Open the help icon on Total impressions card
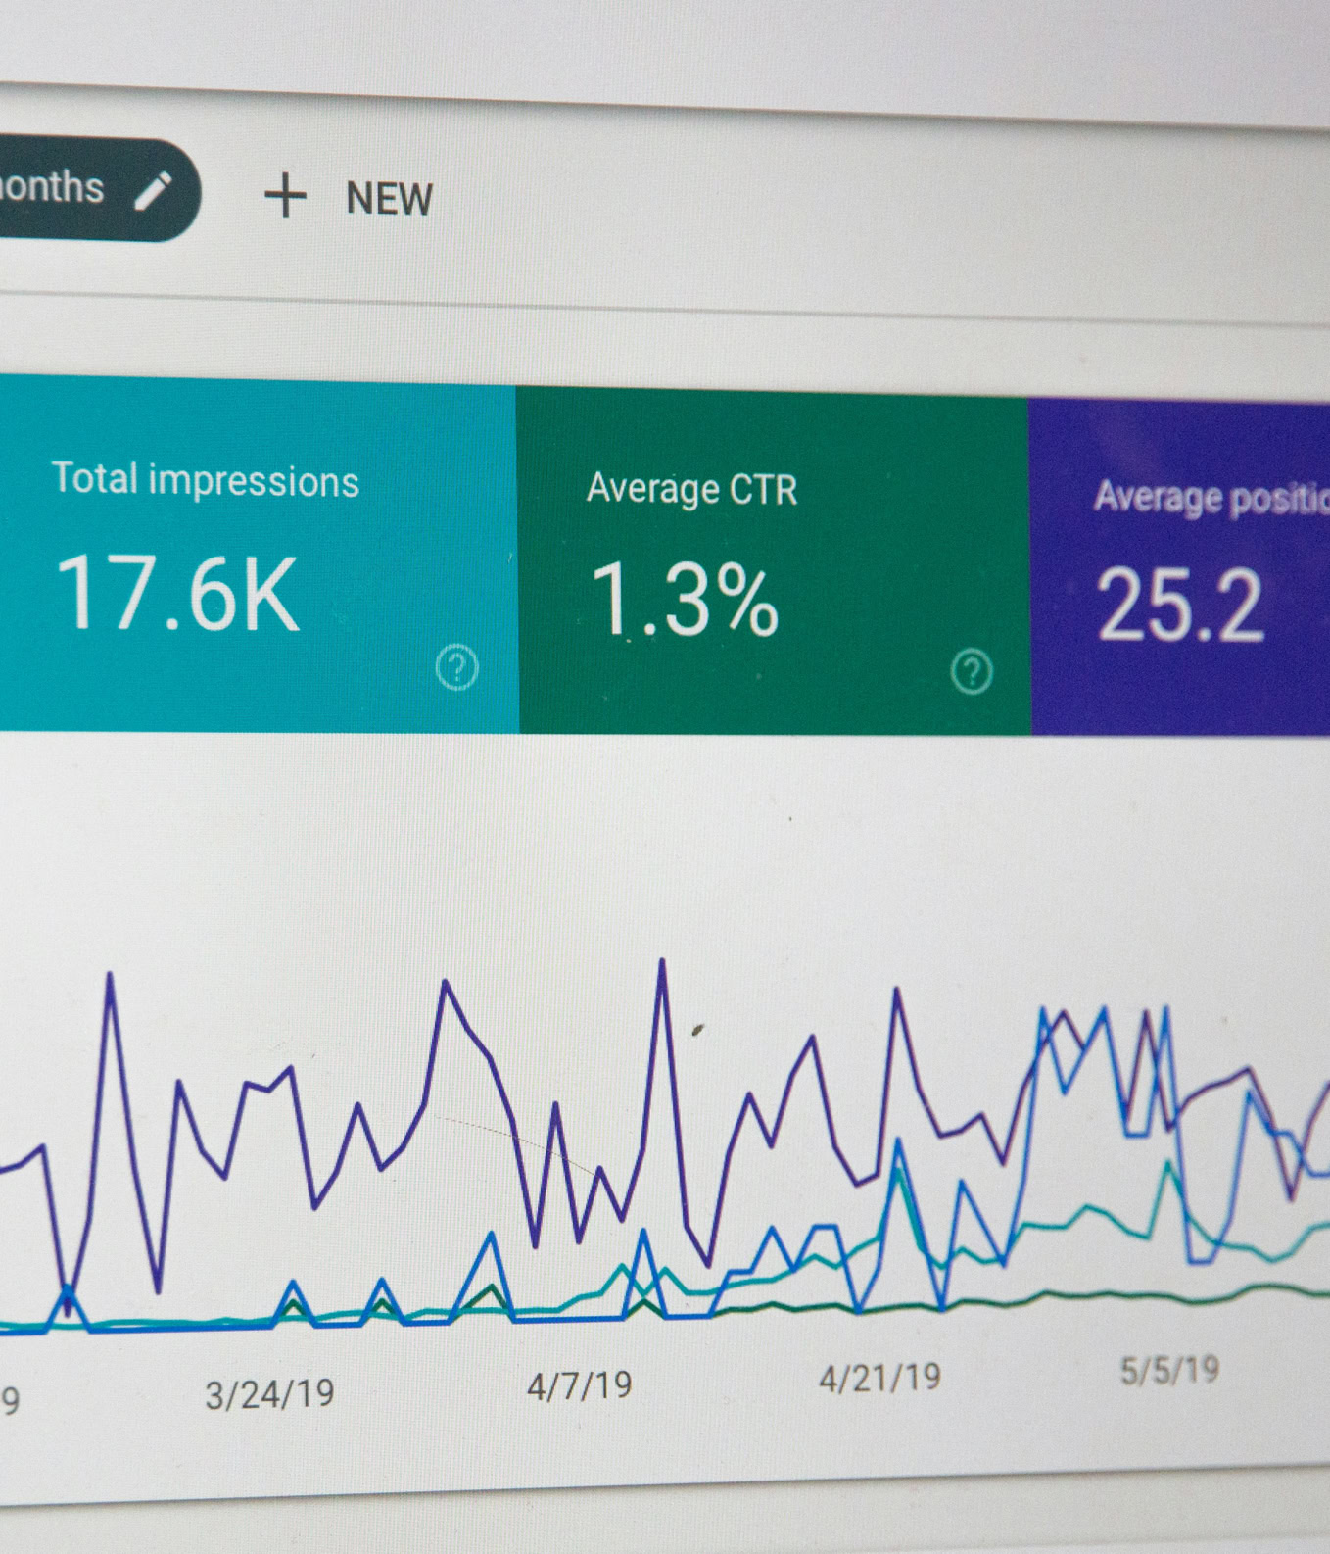The width and height of the screenshot is (1330, 1554). point(456,668)
